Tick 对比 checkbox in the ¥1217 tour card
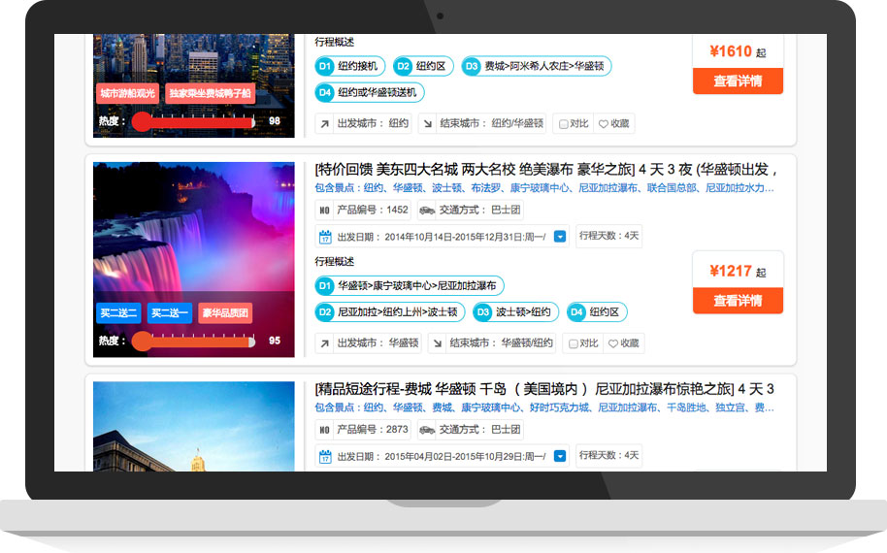This screenshot has height=553, width=887. click(573, 343)
